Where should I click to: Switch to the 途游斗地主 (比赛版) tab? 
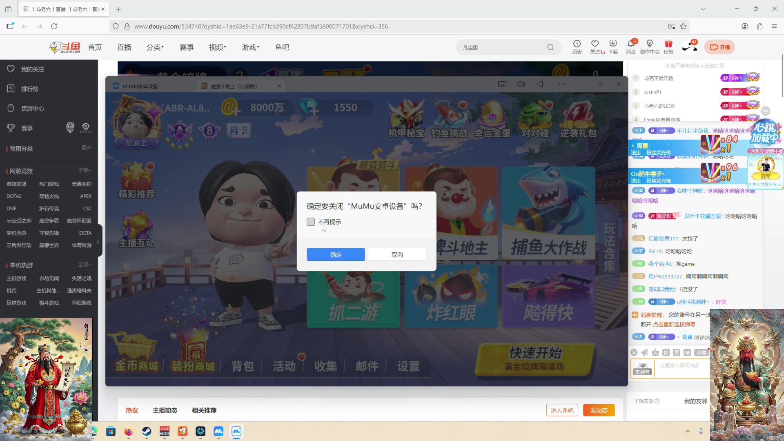click(234, 86)
